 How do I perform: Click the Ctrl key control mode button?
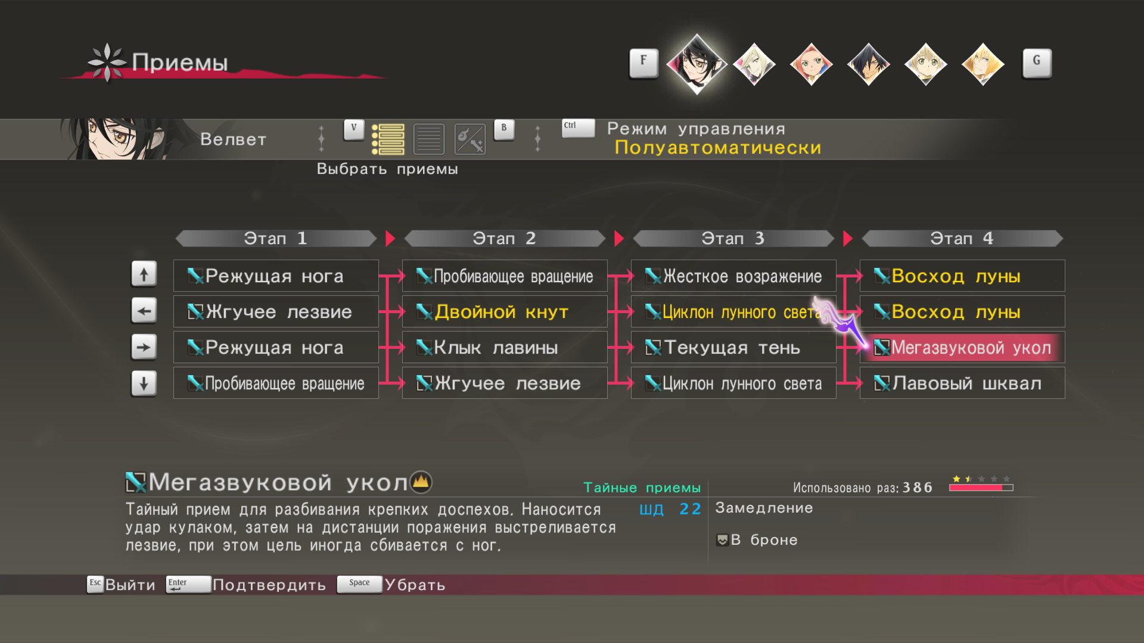(x=579, y=128)
